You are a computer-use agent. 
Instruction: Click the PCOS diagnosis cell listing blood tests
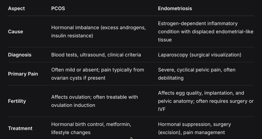pyautogui.click(x=96, y=55)
